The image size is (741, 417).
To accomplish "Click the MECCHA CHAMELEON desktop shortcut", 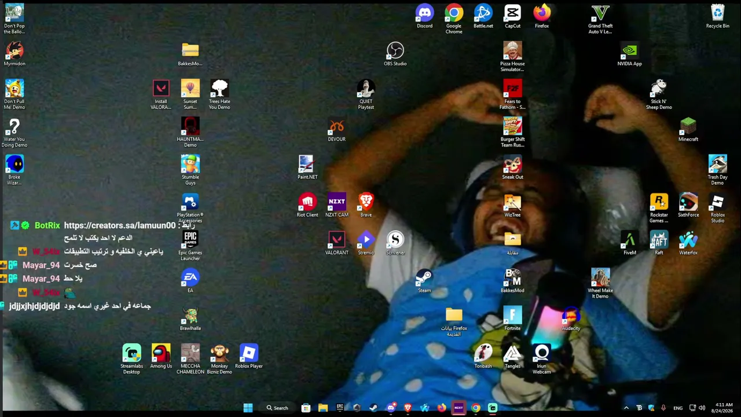I will pos(190,360).
